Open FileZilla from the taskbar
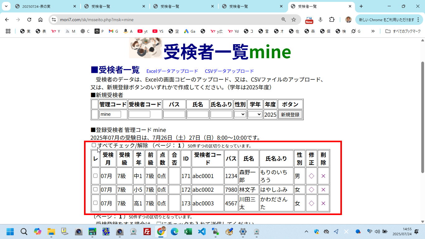The width and height of the screenshot is (425, 239). click(x=147, y=232)
